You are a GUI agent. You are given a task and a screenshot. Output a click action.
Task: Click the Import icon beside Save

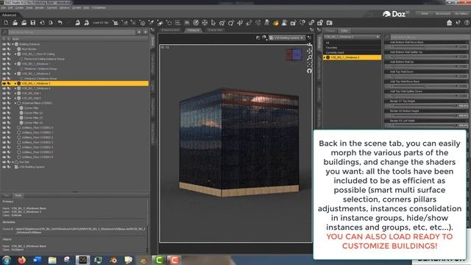pos(42,23)
